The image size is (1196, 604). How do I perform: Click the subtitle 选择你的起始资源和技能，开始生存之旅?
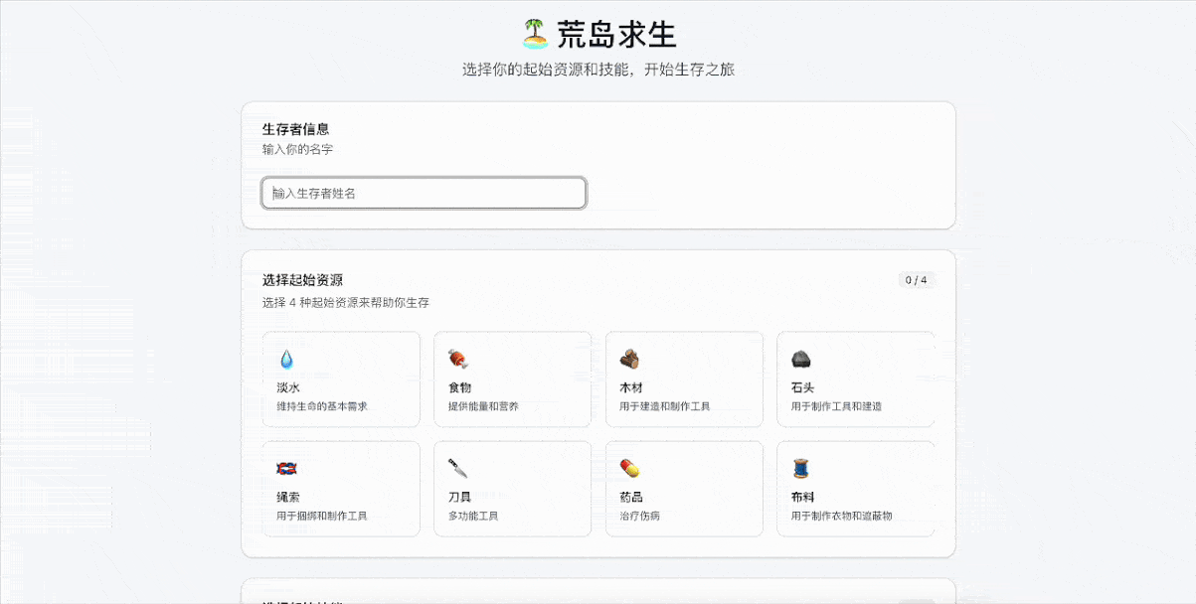coord(598,70)
